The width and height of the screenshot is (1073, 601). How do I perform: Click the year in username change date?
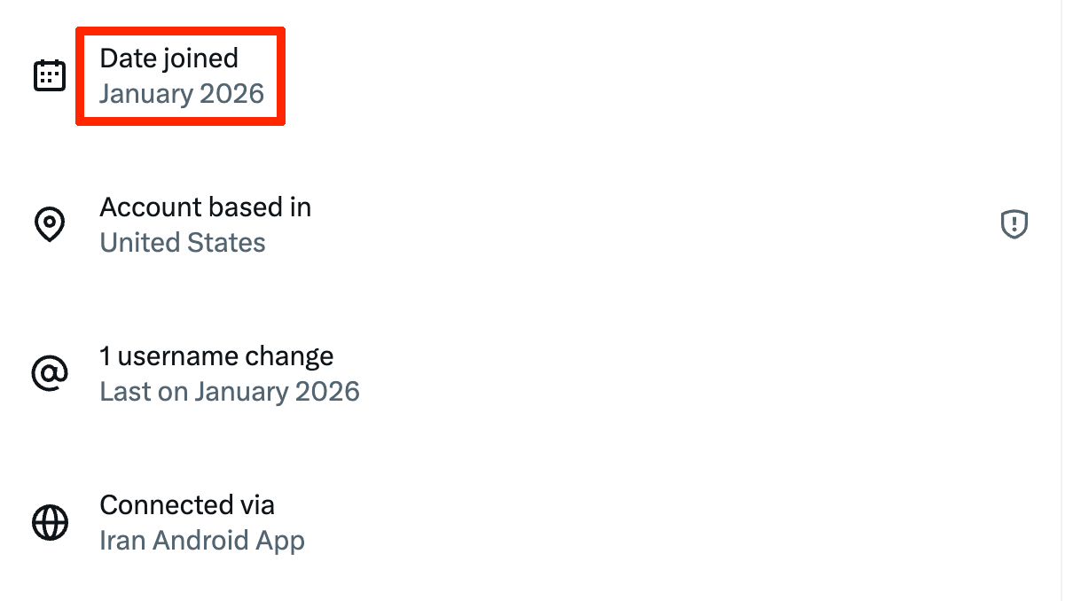coord(329,392)
